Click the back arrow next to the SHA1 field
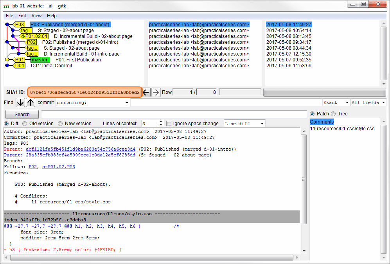Viewport: 390px width, 264px height. click(x=146, y=92)
